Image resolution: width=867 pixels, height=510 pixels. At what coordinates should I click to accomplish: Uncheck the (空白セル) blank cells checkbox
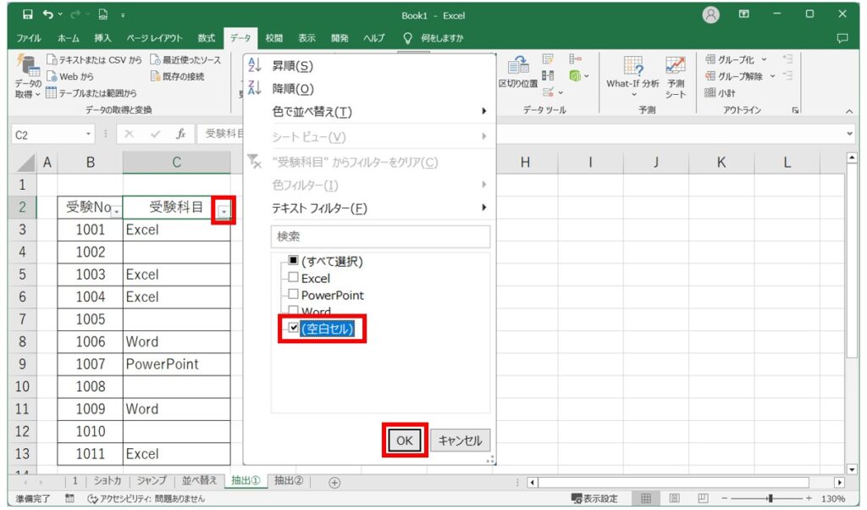point(294,329)
